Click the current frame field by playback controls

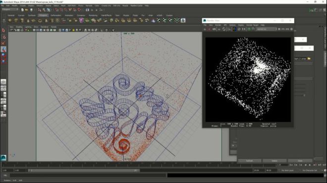282,165
